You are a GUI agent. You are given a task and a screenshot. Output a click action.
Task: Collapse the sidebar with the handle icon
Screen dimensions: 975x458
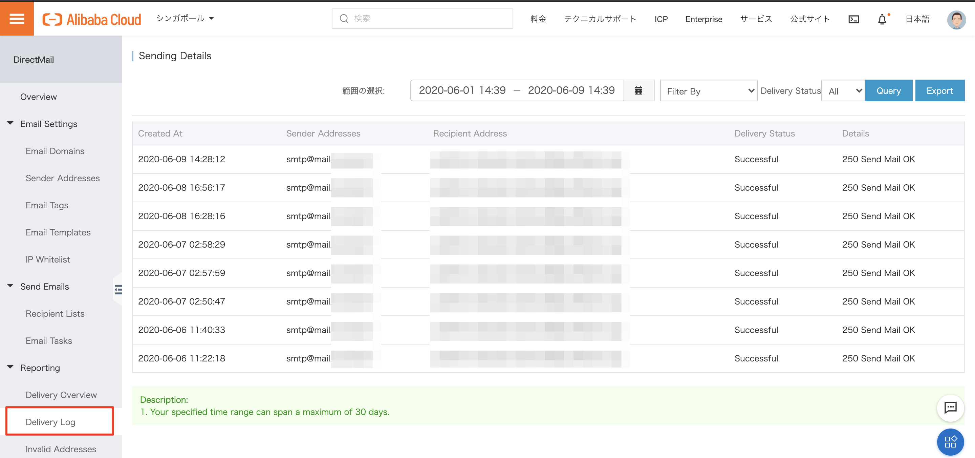click(x=118, y=290)
